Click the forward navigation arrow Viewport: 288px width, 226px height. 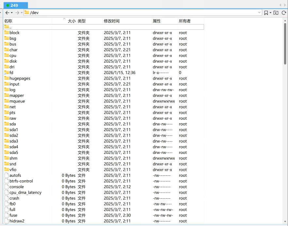point(17,13)
